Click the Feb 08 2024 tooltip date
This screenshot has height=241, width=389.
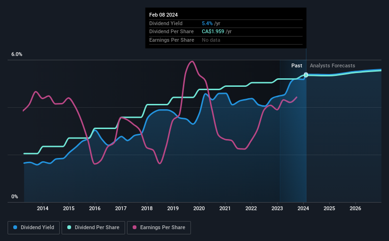[163, 15]
